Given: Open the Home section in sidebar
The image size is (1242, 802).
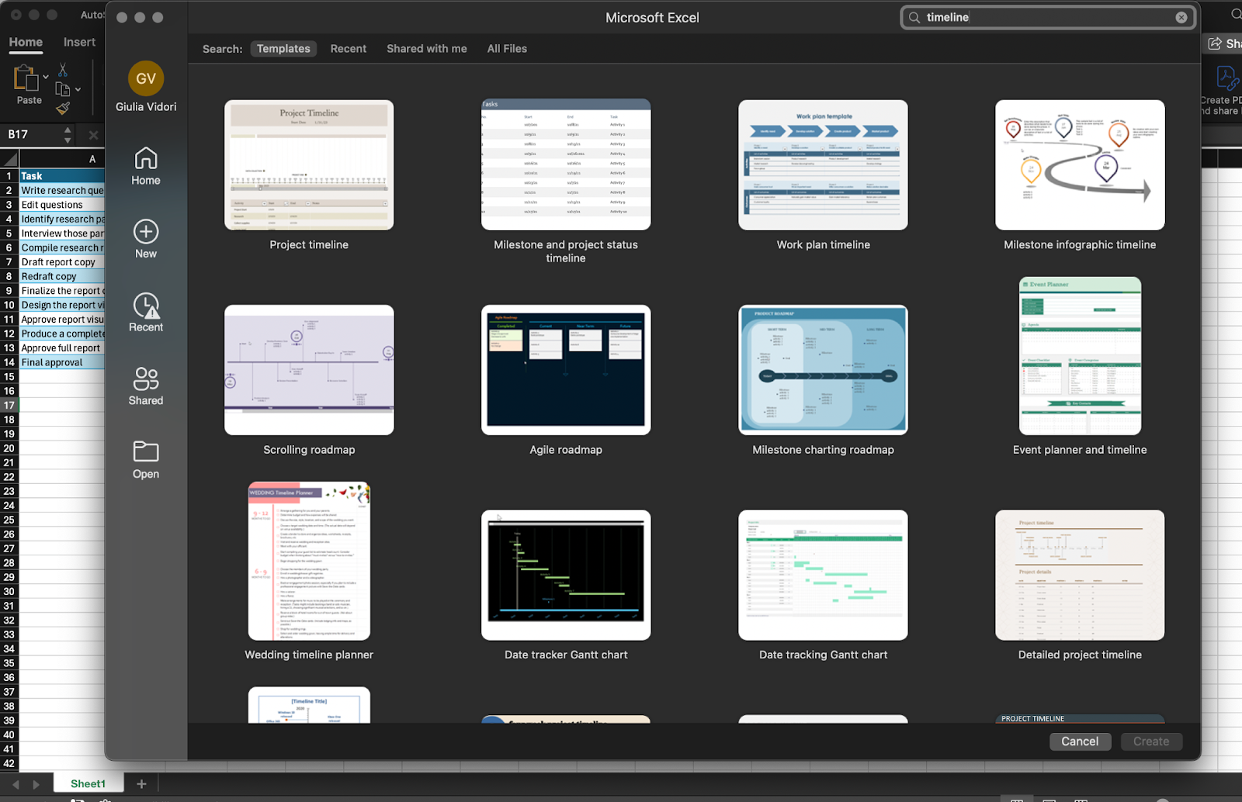Looking at the screenshot, I should pyautogui.click(x=146, y=167).
